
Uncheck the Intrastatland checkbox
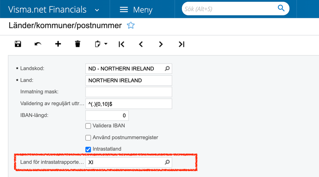pos(88,149)
